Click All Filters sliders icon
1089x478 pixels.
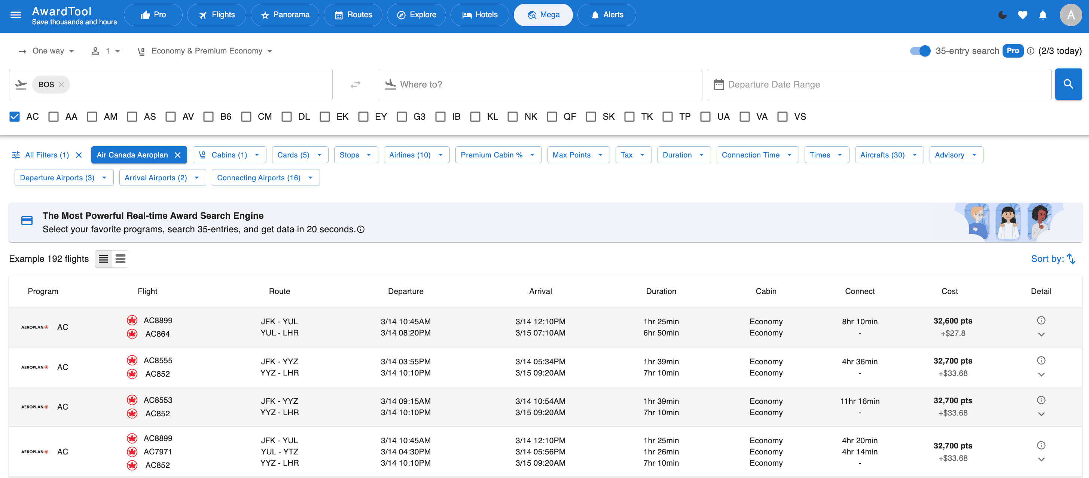click(16, 155)
